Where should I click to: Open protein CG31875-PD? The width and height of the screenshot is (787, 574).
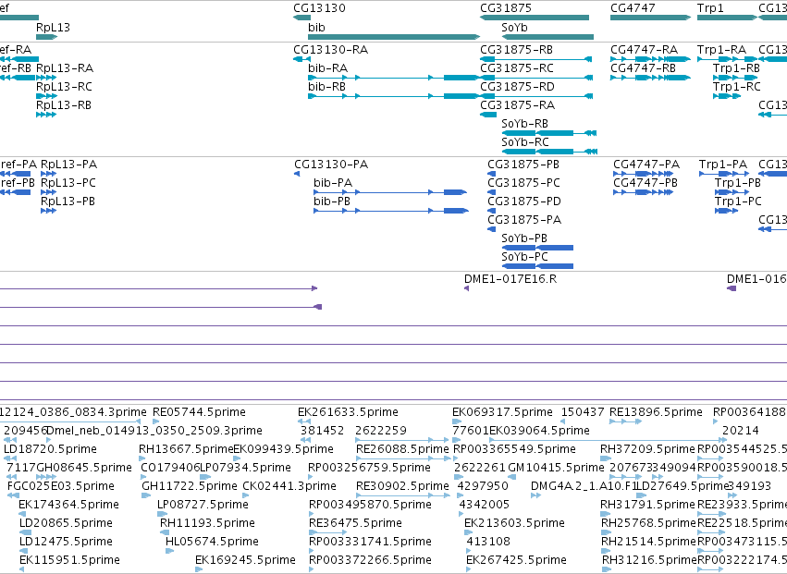coord(524,202)
